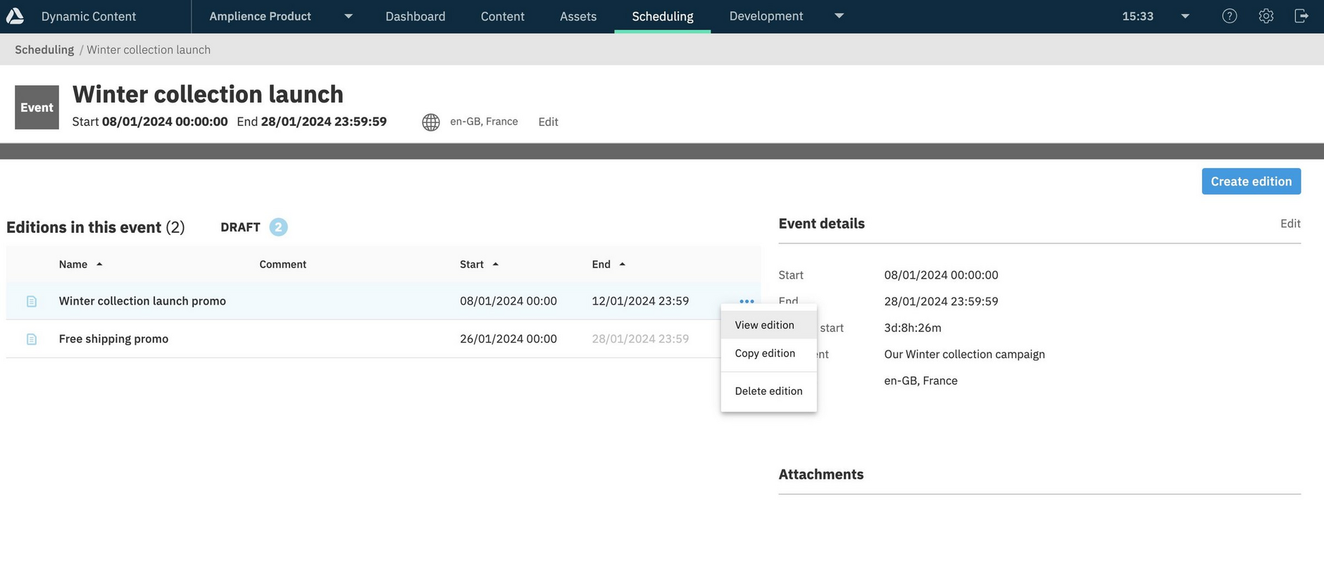Screen dimensions: 1324x565
Task: Click Edit link next to en-GB, France header
Action: [548, 122]
